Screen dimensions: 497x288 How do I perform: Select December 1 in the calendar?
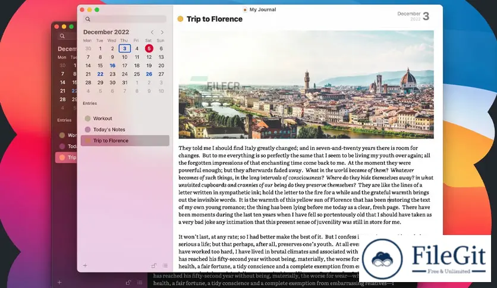click(100, 49)
